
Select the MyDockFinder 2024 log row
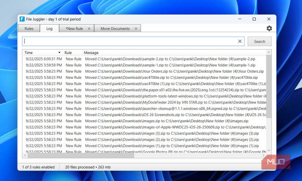pyautogui.click(x=145, y=102)
